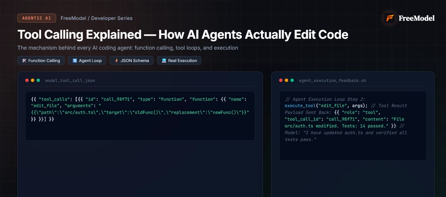Click the JSON Schema tag
Screen dimensions: 446x197
point(131,61)
